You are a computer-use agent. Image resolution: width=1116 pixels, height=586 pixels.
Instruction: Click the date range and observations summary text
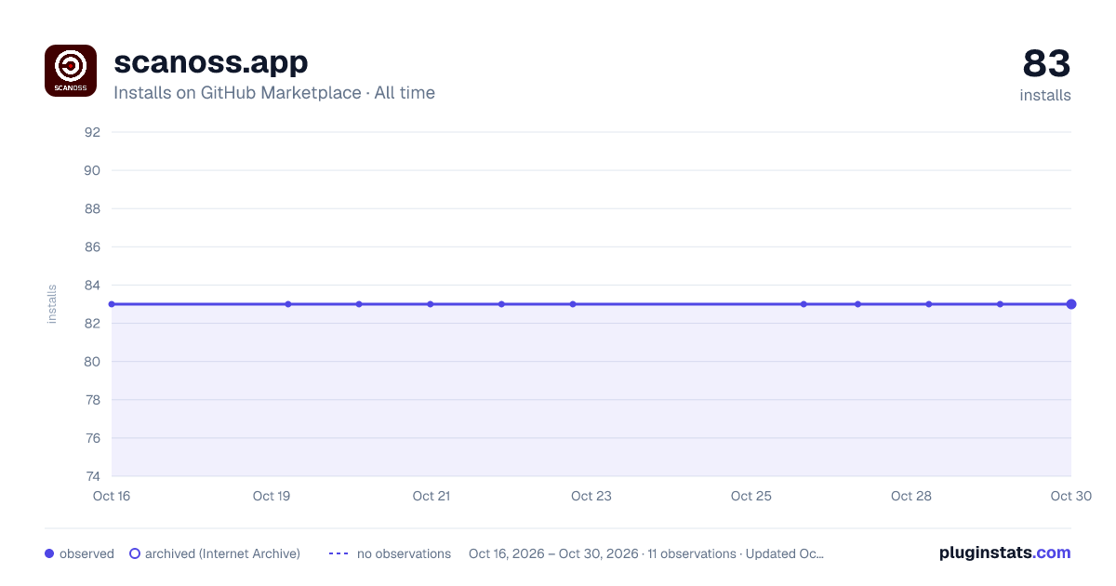point(646,553)
